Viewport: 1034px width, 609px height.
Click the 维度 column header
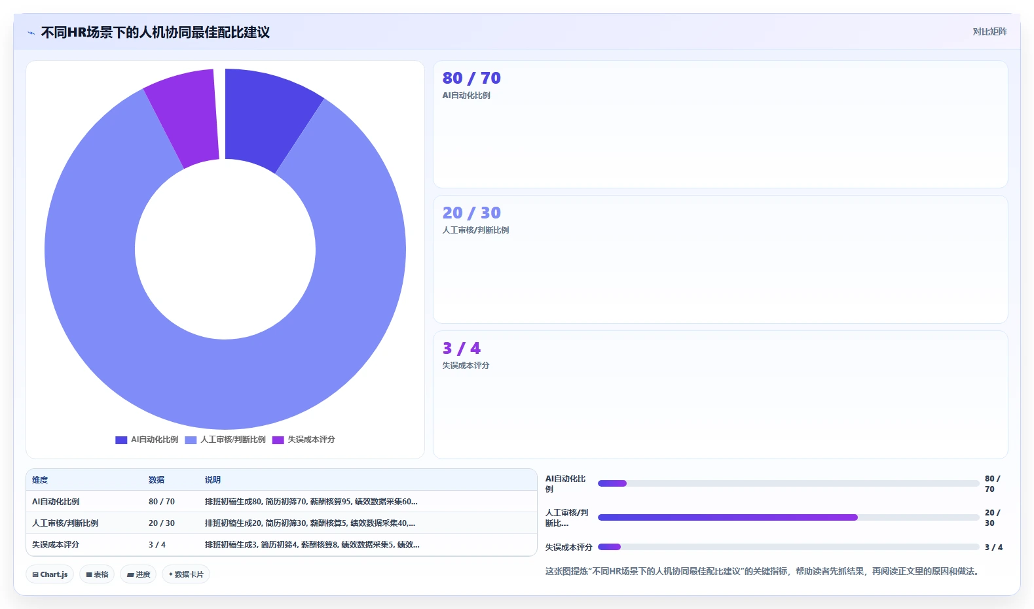point(40,480)
